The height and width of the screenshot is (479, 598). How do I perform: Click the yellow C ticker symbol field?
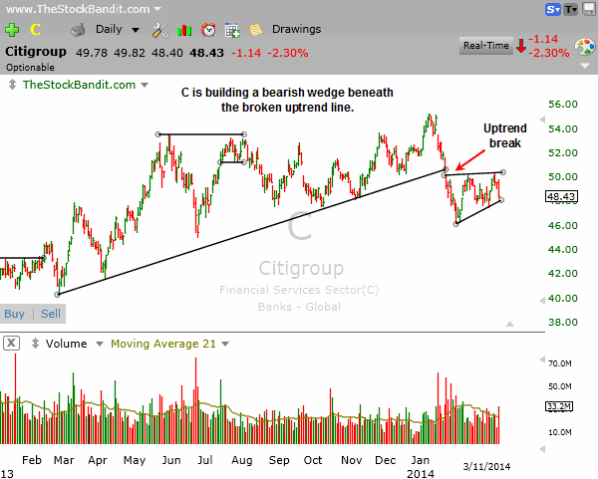[x=34, y=30]
